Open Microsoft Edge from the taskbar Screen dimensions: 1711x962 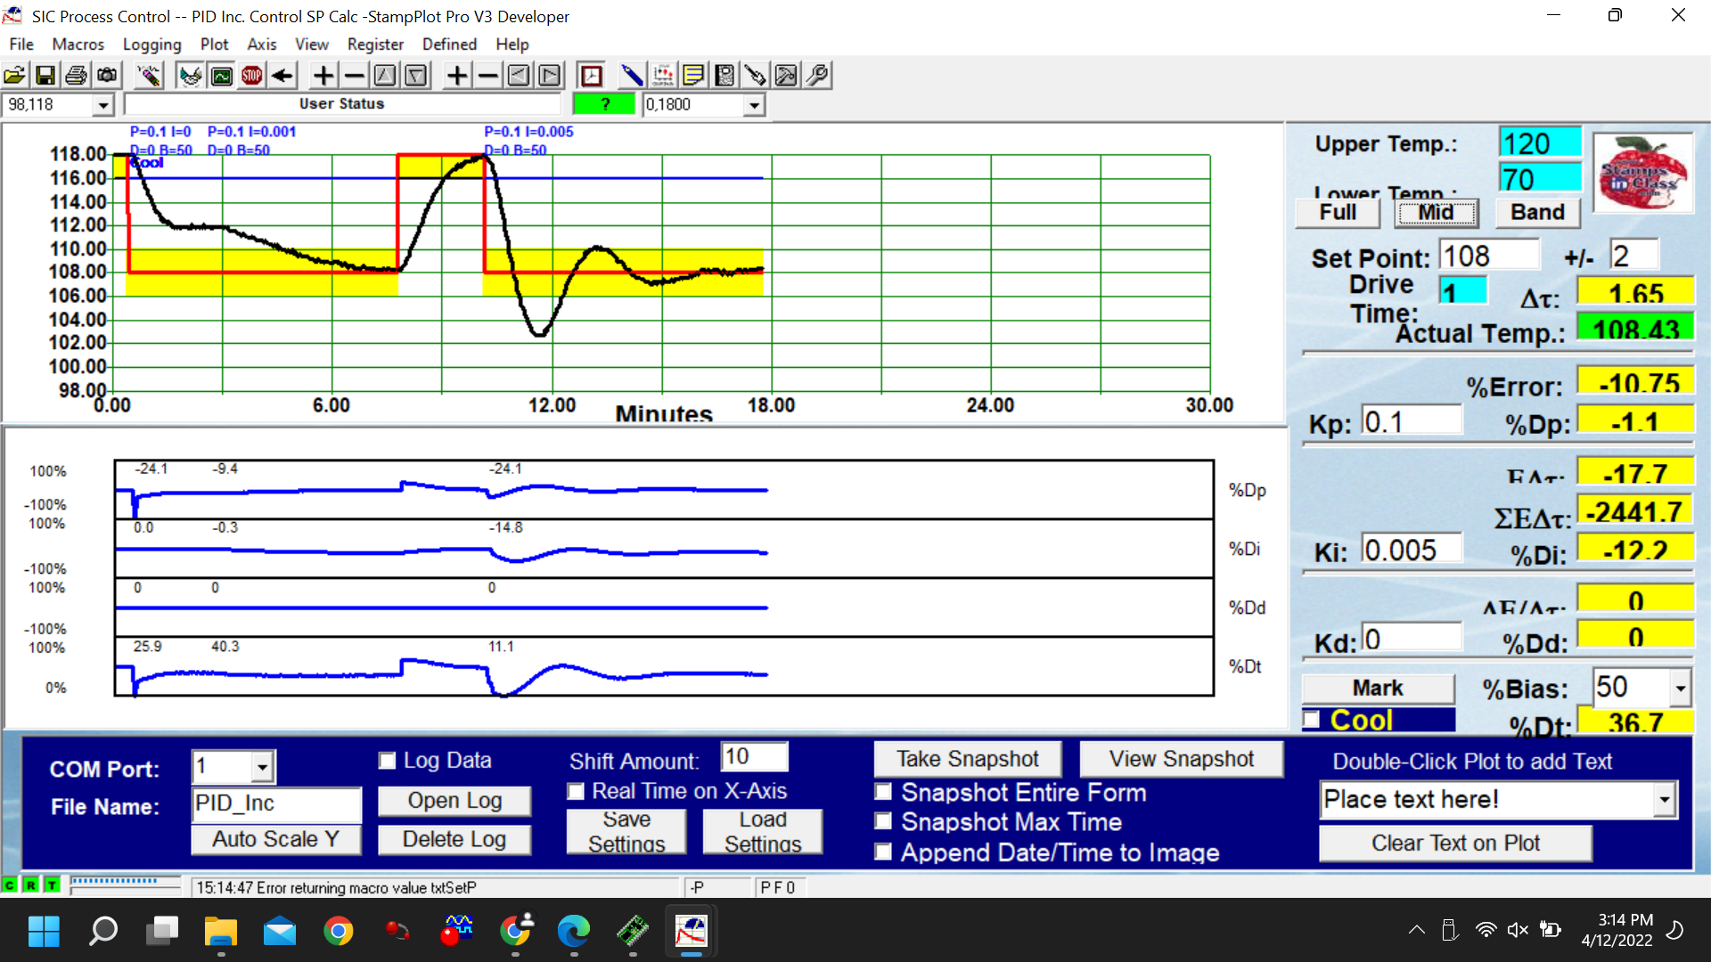click(x=574, y=931)
